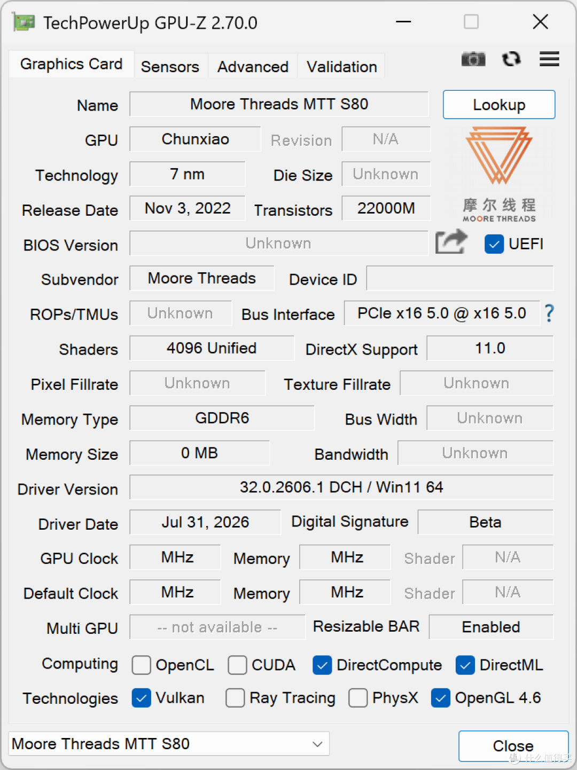
Task: Click the DirectX Support value 11.0
Action: click(490, 348)
